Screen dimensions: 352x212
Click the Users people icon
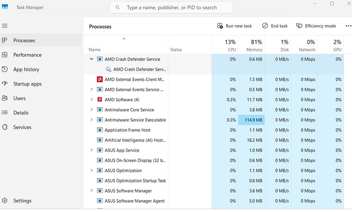click(5, 98)
